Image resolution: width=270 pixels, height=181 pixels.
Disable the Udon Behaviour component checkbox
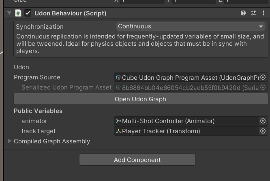click(x=28, y=13)
